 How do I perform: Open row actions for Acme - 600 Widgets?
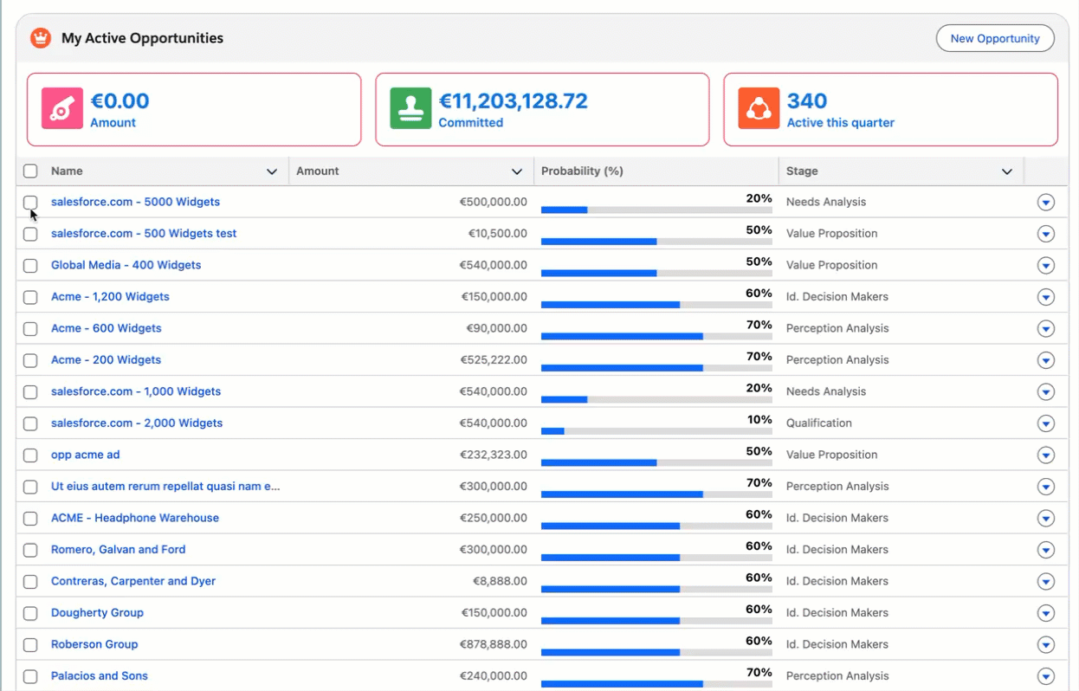coord(1045,328)
